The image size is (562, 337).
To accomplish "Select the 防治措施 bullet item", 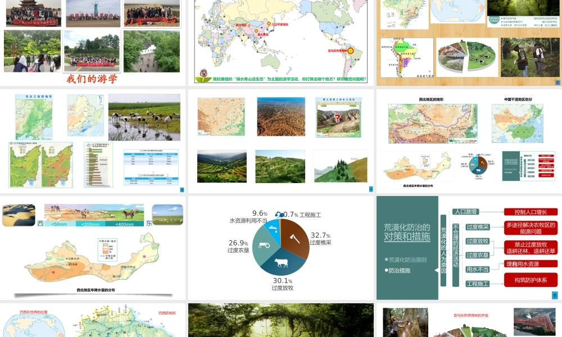I will (398, 270).
